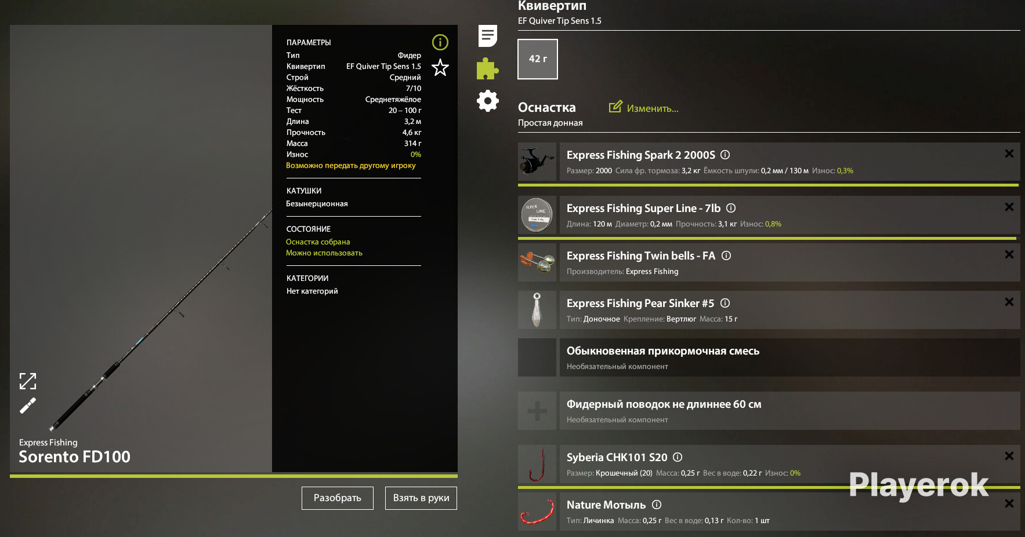This screenshot has width=1025, height=537.
Task: Click the Express Fishing Spark 2 2000S title
Action: 641,155
